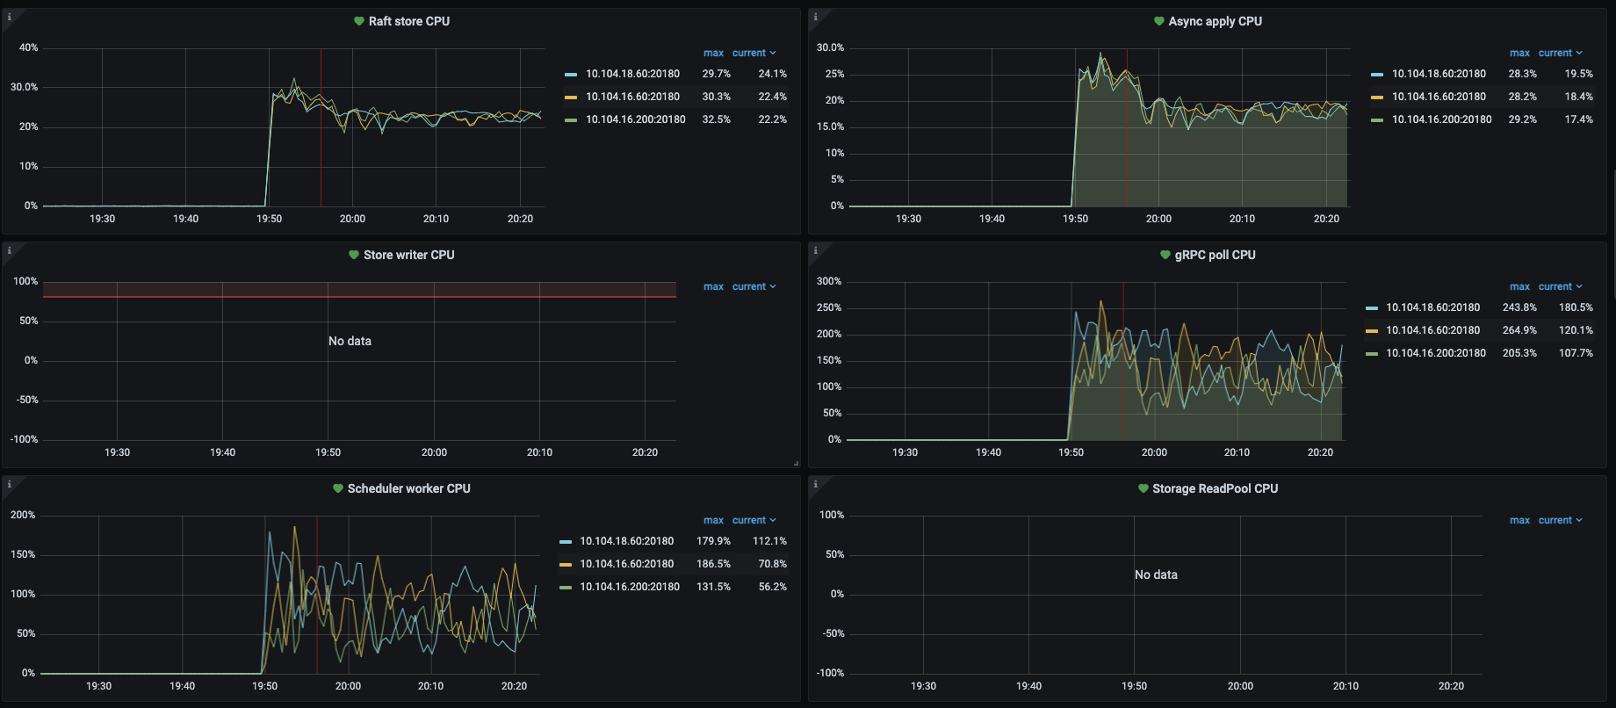The height and width of the screenshot is (708, 1616).
Task: Click the info icon on Async apply CPU panel
Action: 816,17
